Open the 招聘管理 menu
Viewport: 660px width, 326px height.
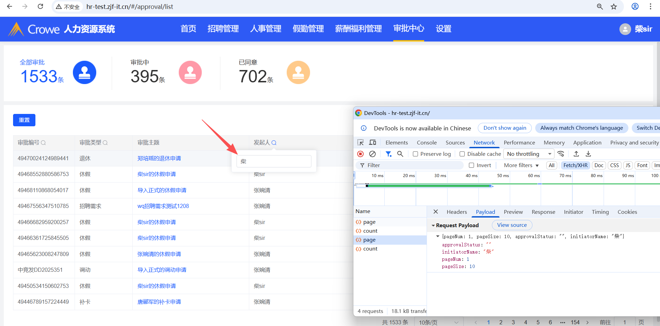click(x=223, y=29)
